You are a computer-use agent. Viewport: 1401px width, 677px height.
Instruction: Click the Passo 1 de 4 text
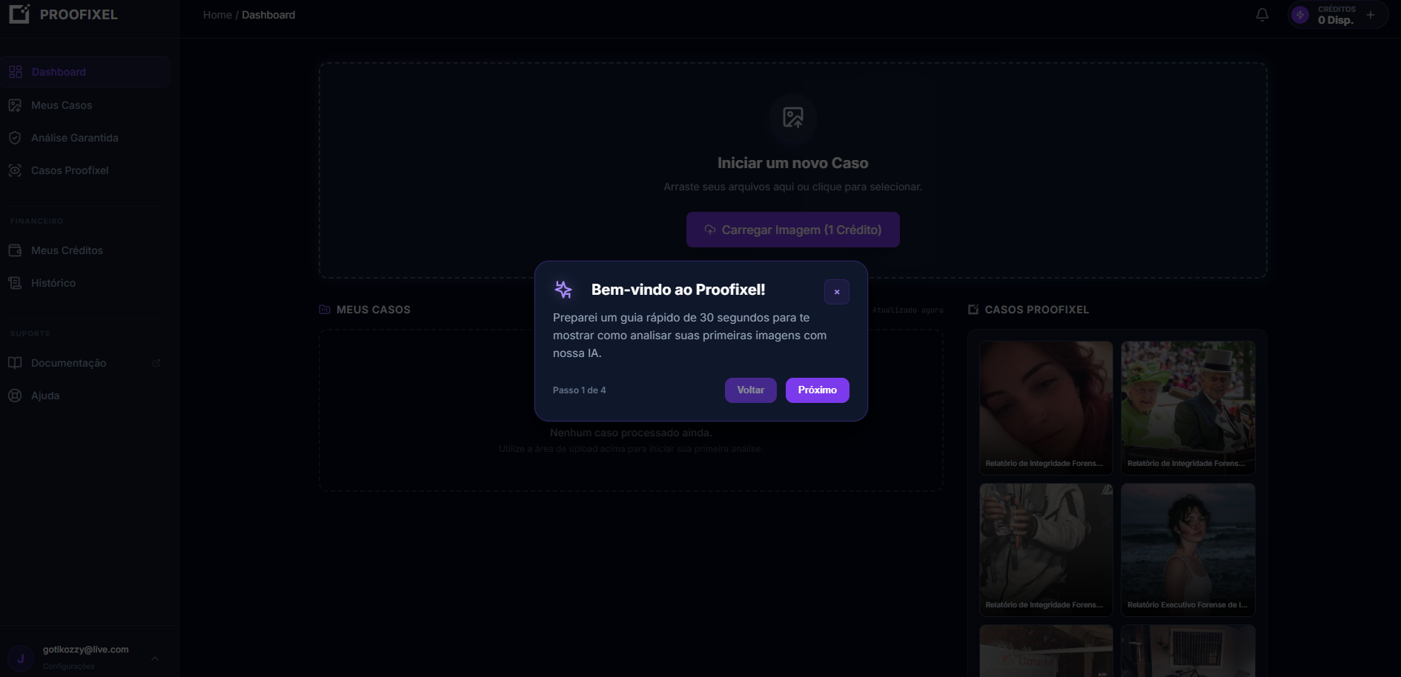coord(580,390)
